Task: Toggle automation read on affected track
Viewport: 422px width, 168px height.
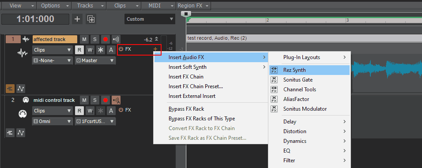Action: coord(79,50)
